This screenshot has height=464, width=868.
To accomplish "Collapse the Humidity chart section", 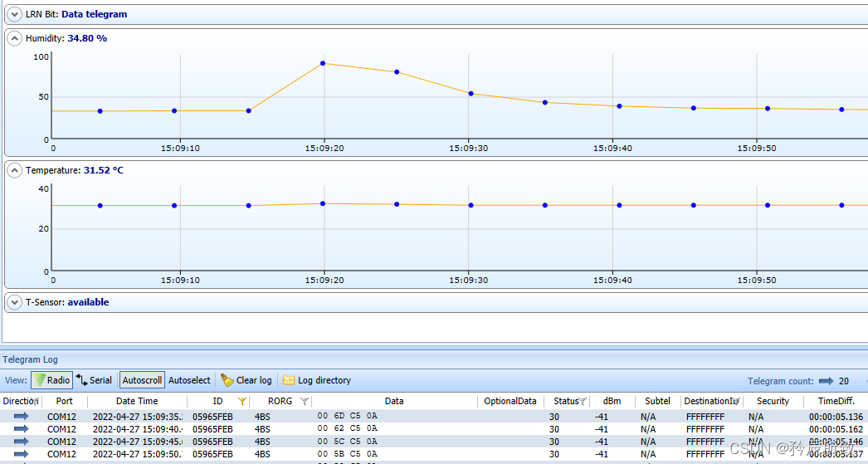I will point(14,38).
